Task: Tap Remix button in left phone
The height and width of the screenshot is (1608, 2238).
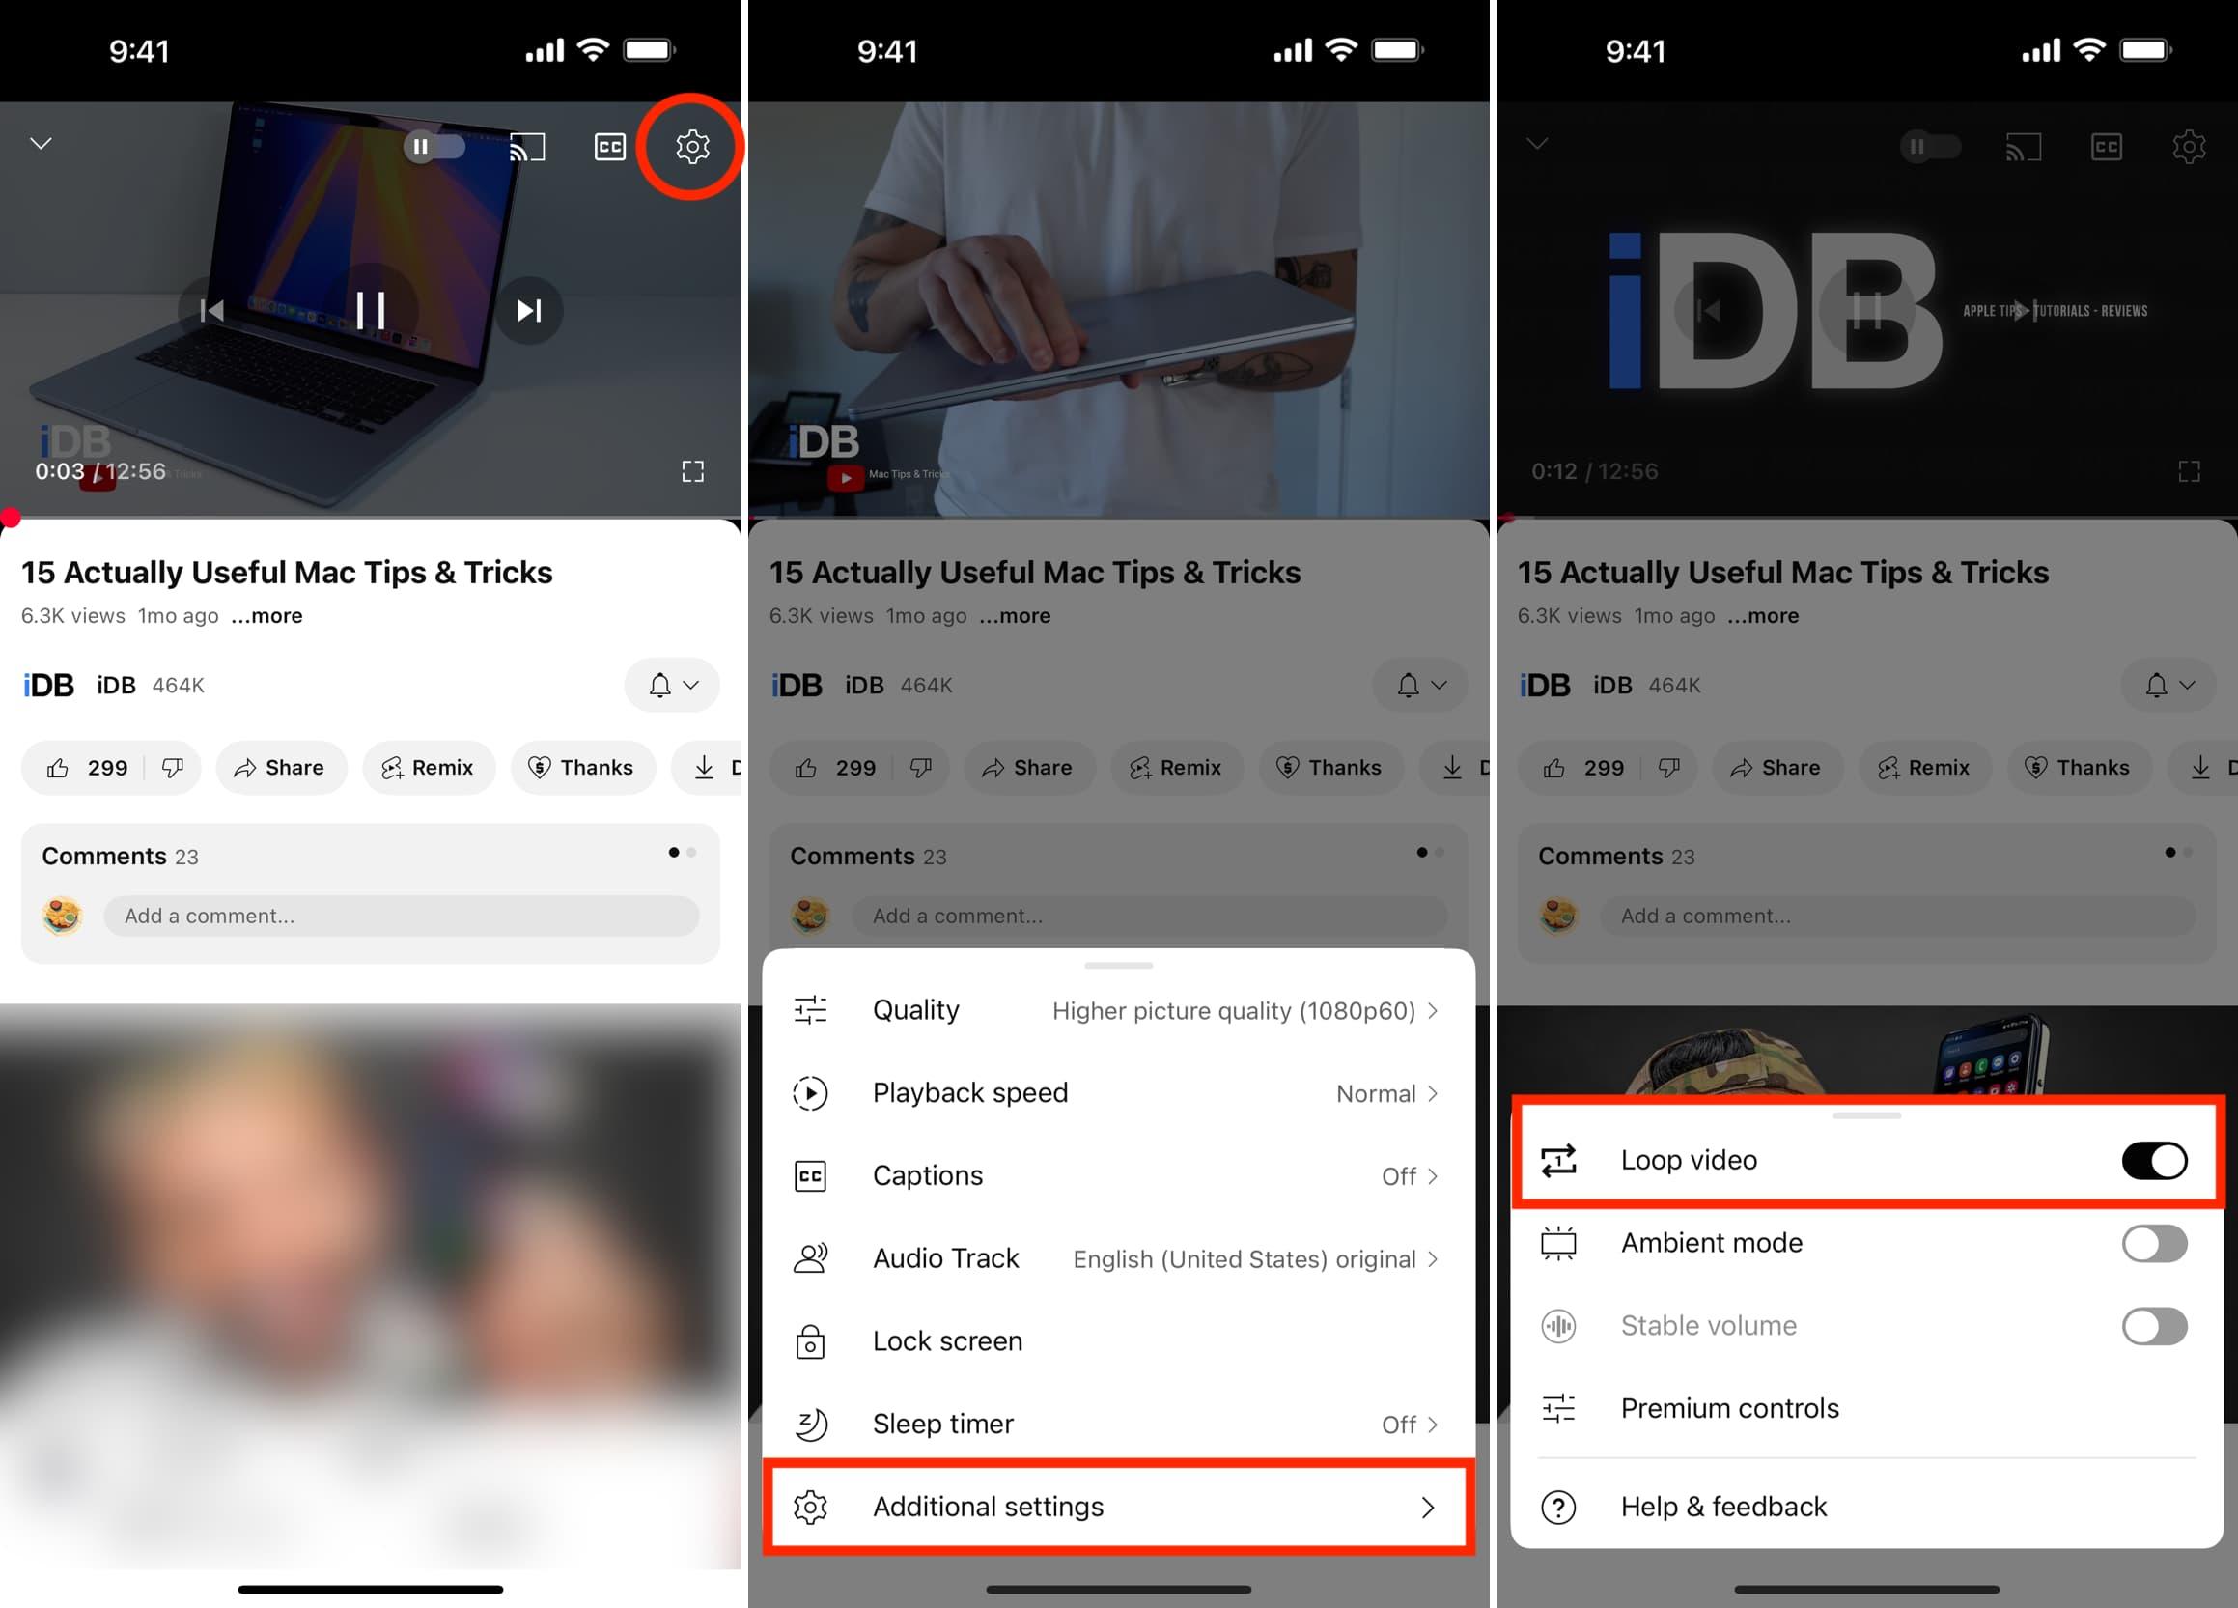Action: click(429, 768)
